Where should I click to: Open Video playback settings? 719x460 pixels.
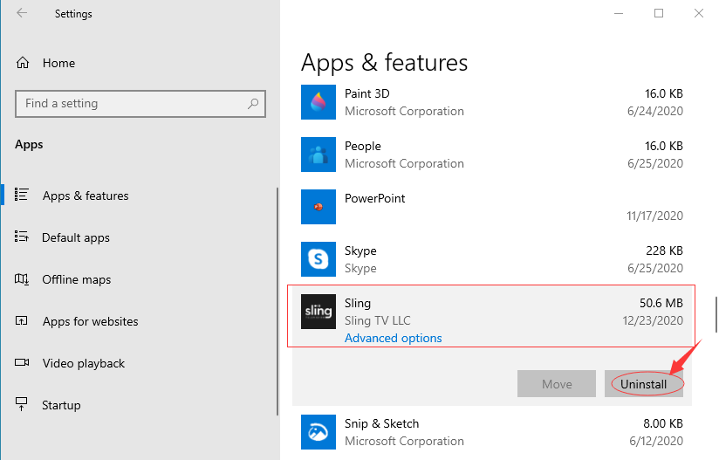[84, 363]
